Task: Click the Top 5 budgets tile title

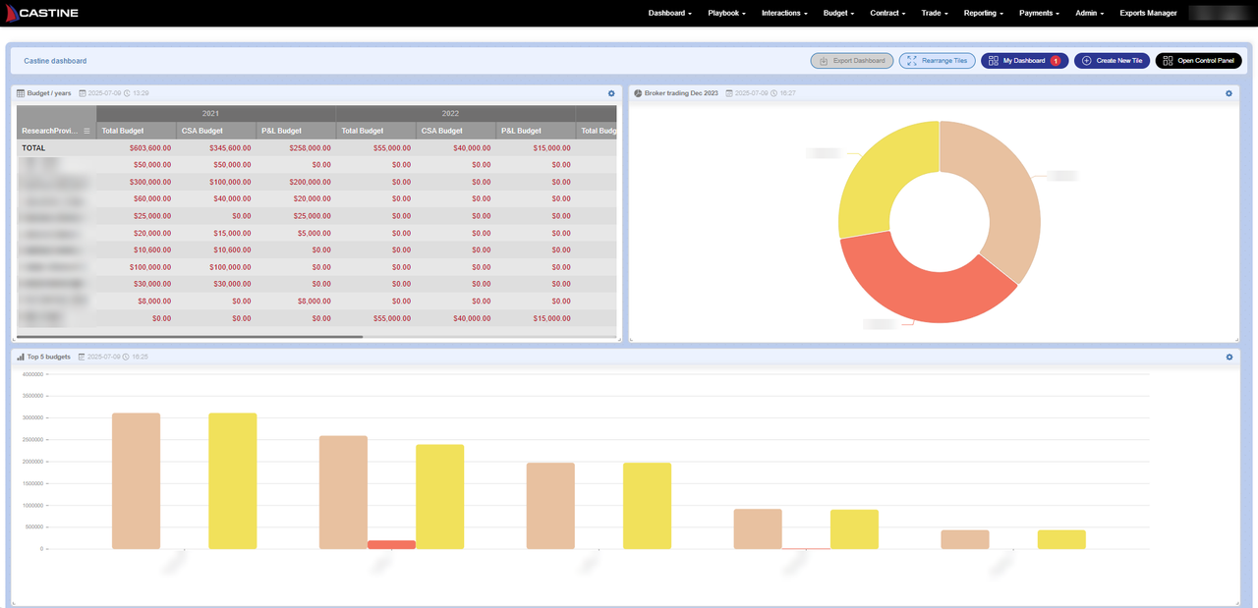Action: pyautogui.click(x=49, y=357)
